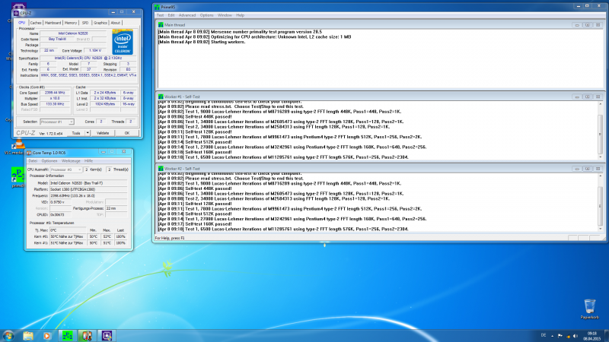This screenshot has width=609, height=342.
Task: Switch to Caches tab in CPU-Z
Action: 36,23
